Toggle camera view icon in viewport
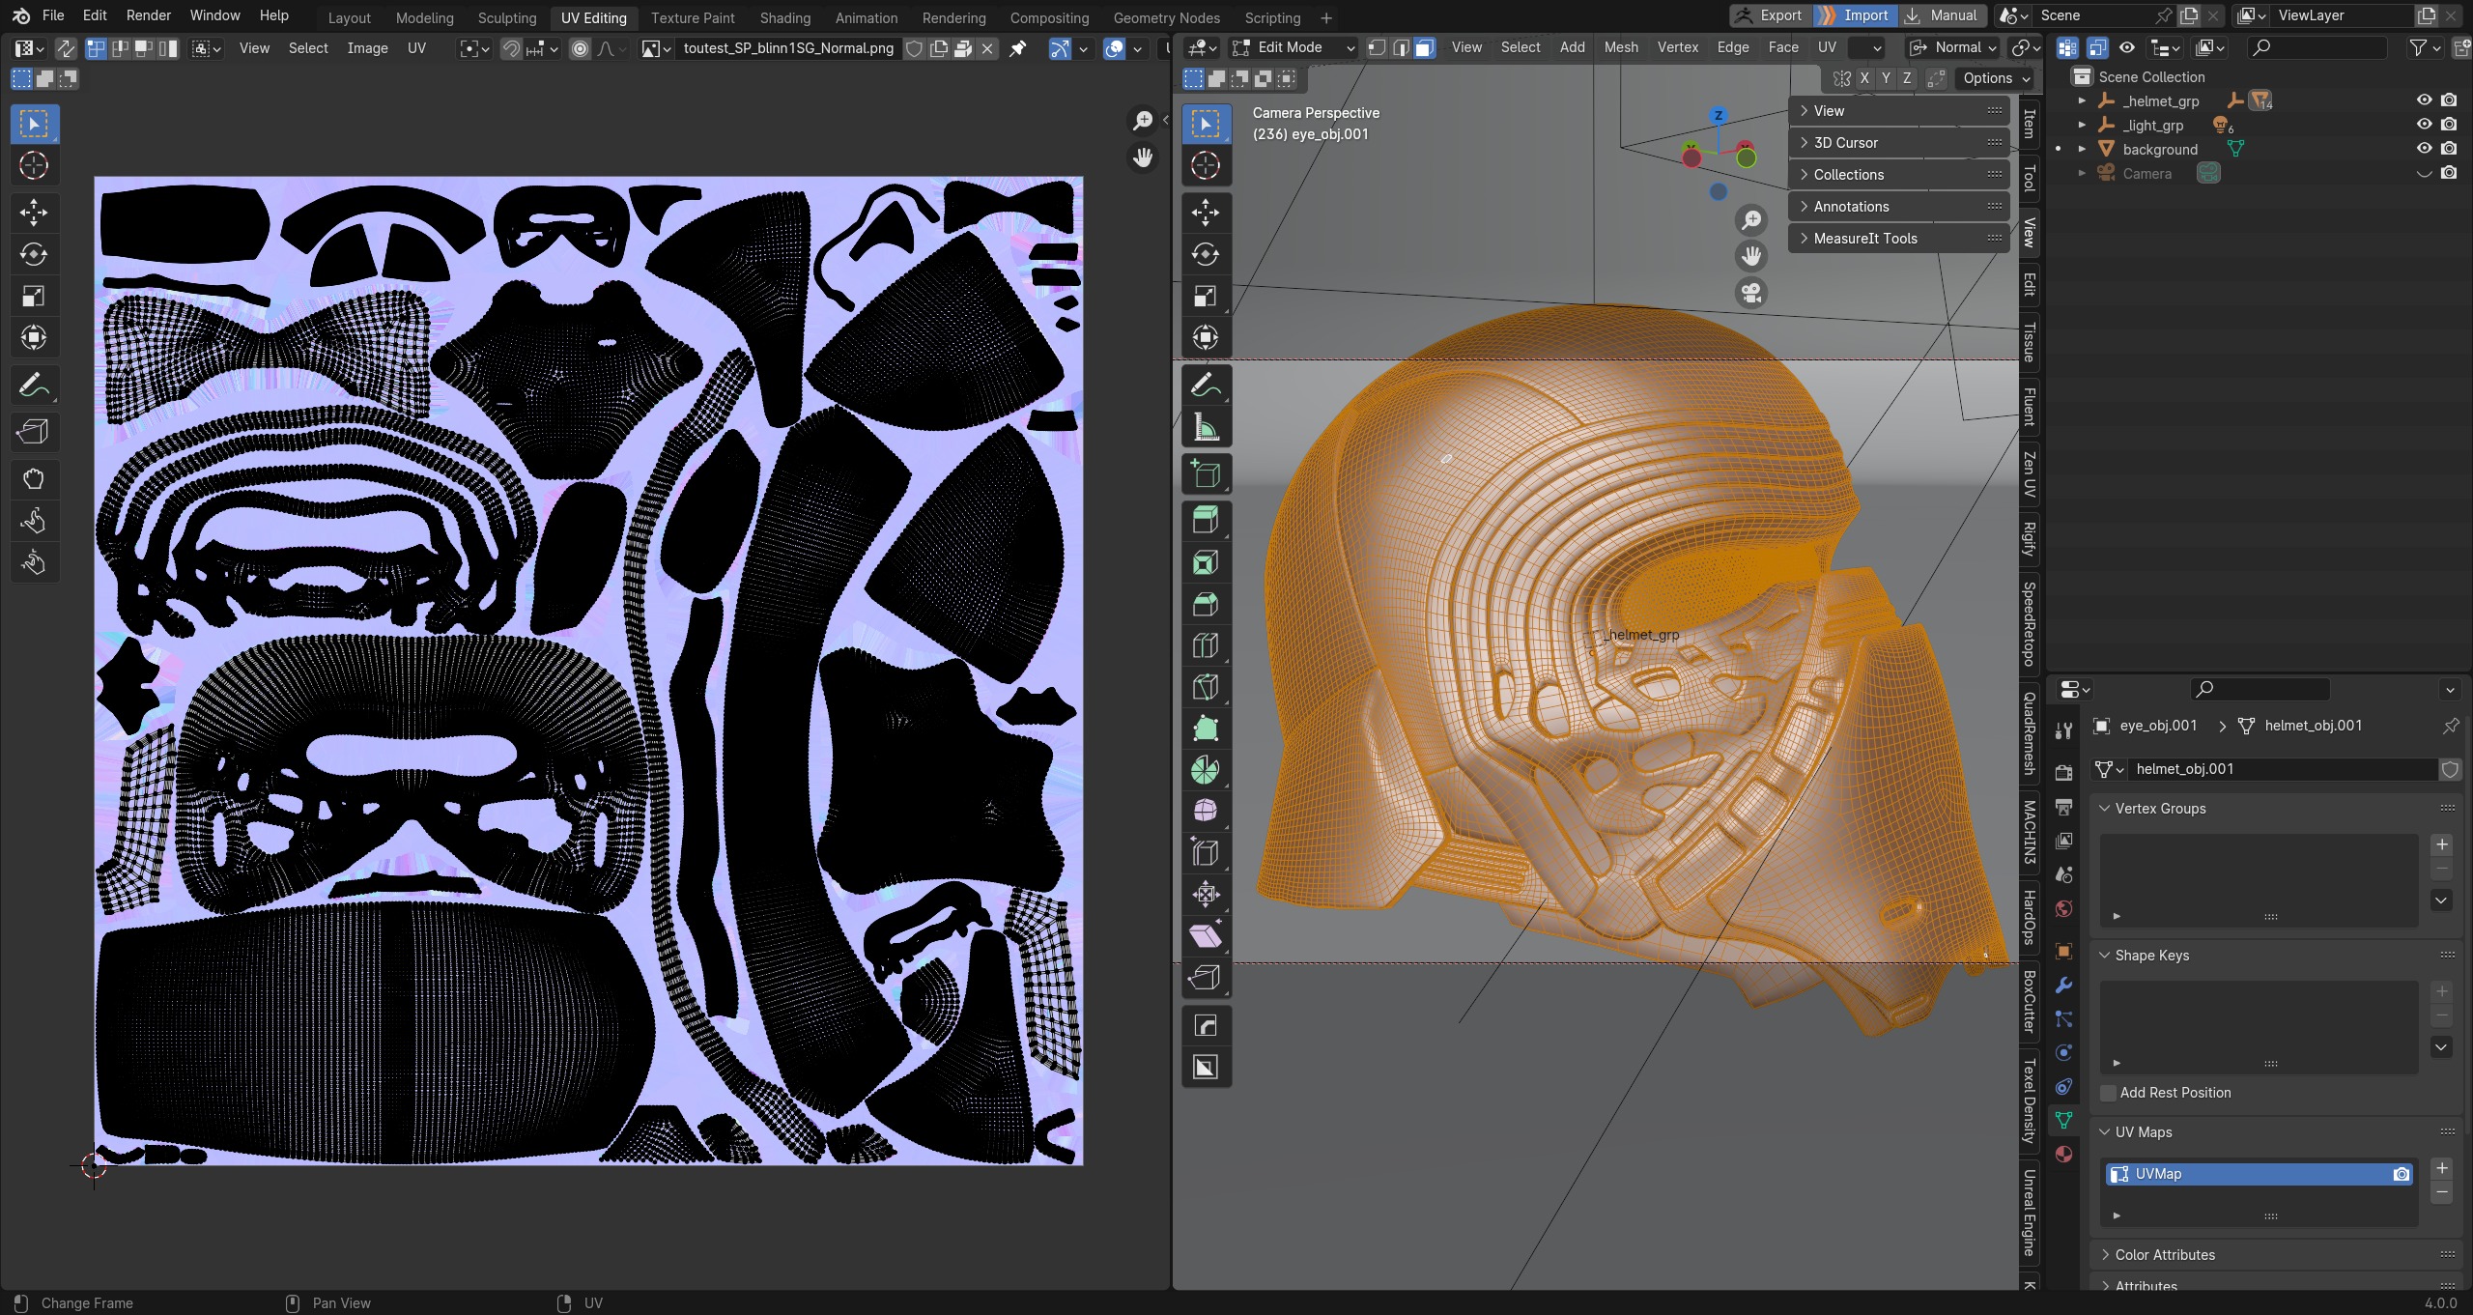 [x=1751, y=293]
